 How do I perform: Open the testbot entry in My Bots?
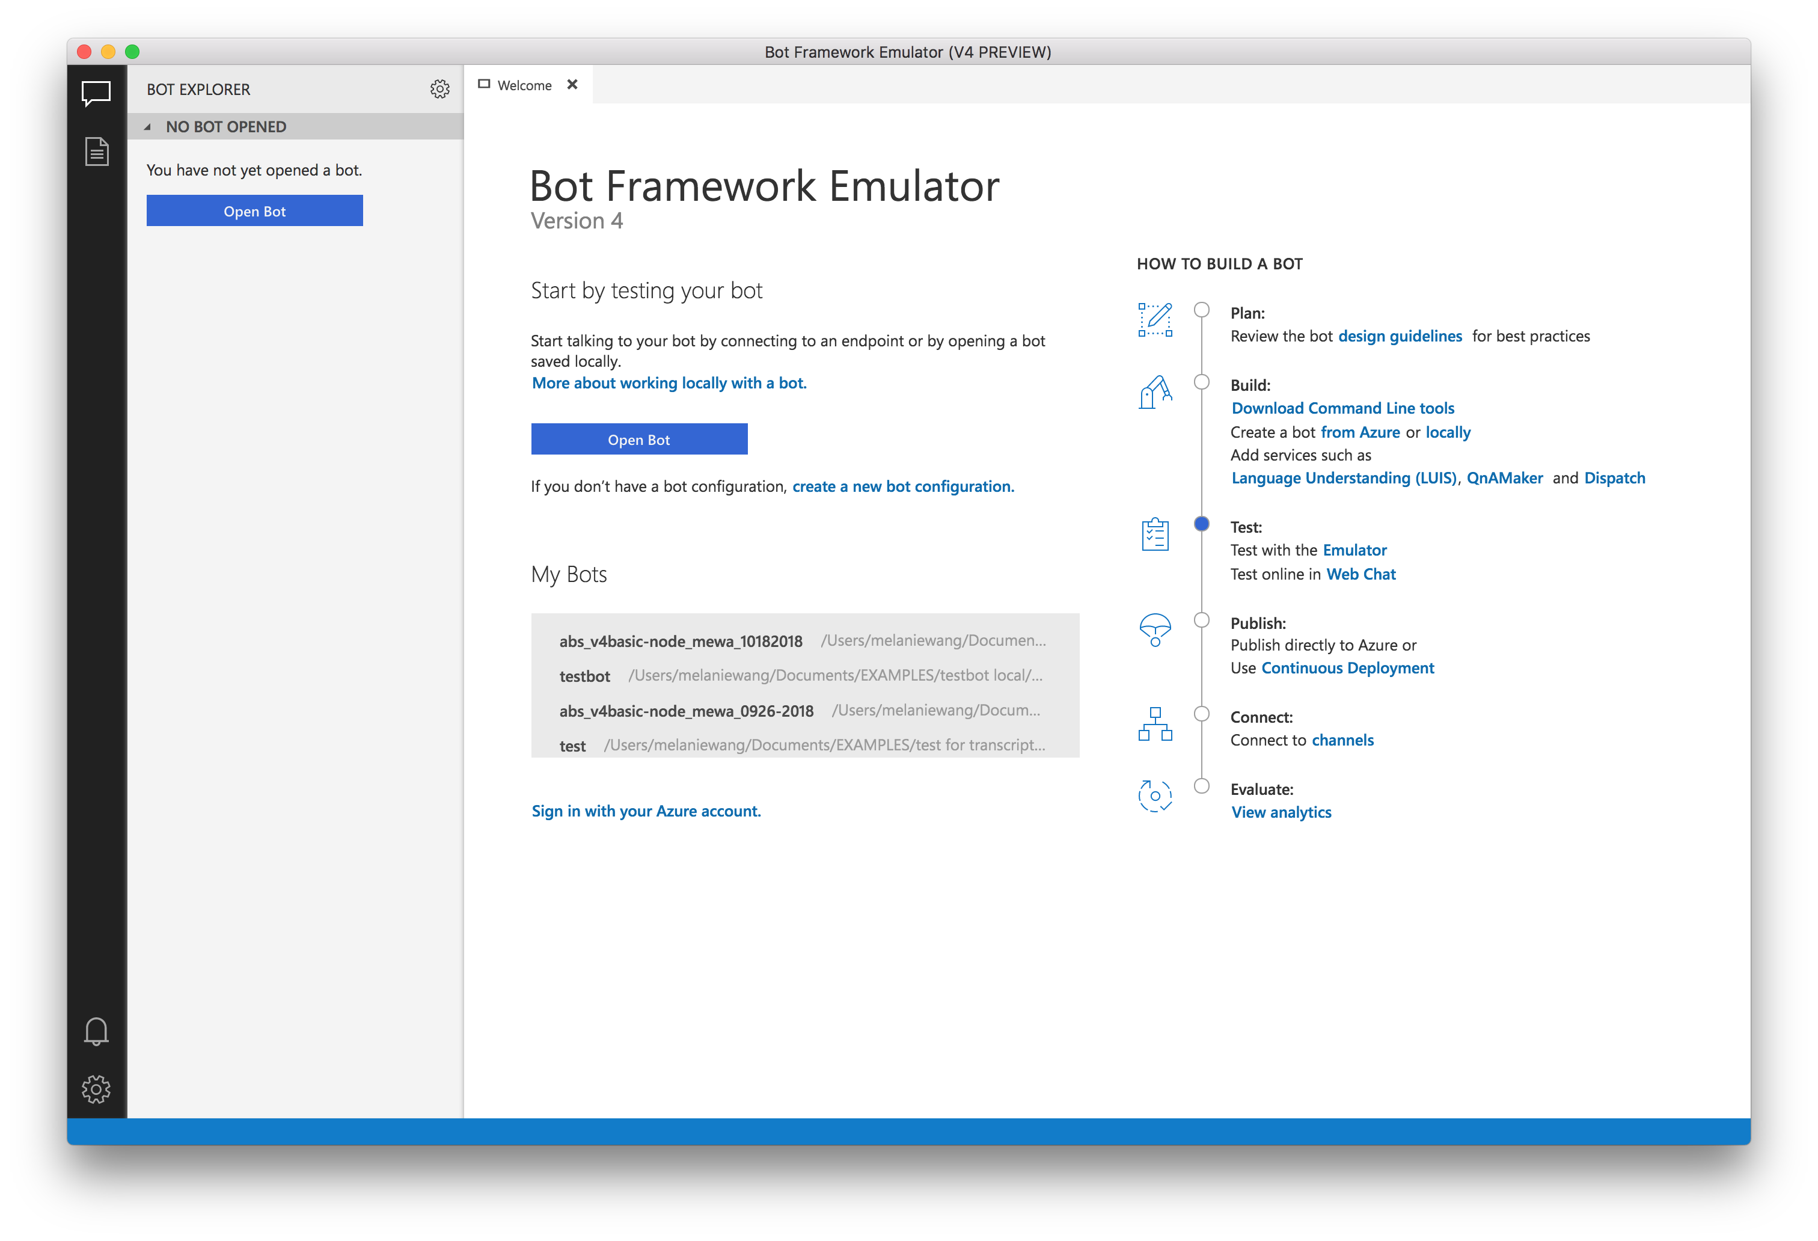804,675
